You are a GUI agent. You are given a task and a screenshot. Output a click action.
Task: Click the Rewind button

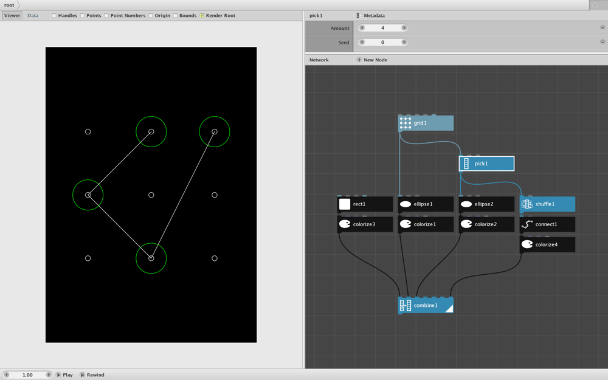92,375
